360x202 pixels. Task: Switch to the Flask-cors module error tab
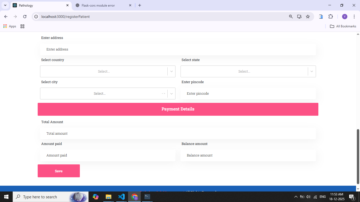pyautogui.click(x=98, y=5)
